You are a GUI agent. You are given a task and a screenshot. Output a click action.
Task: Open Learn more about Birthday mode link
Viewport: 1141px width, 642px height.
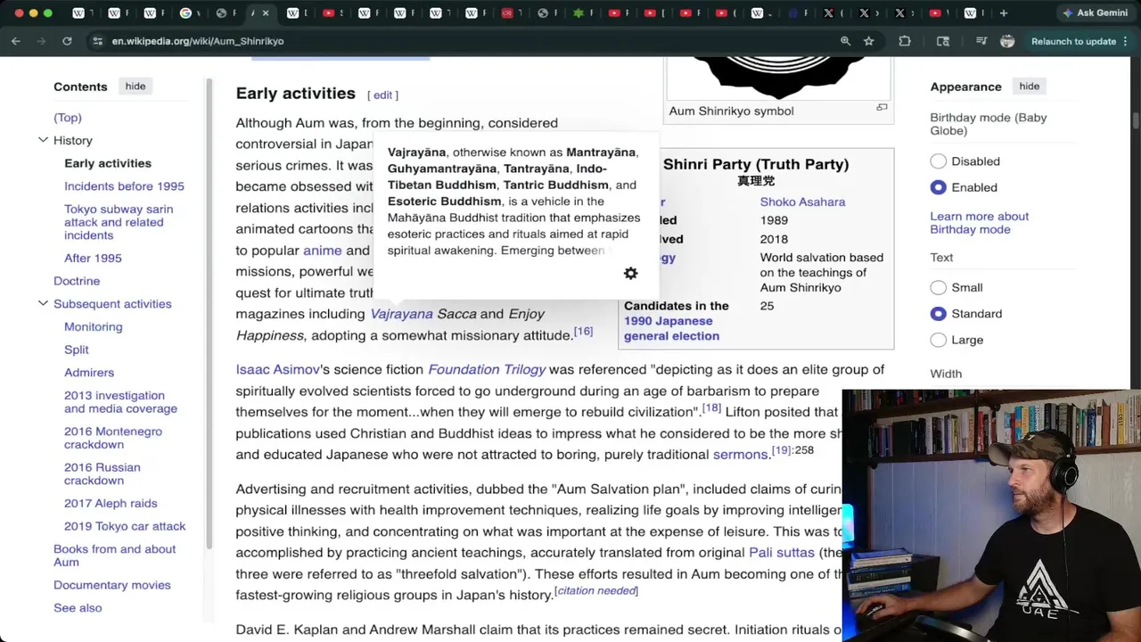pos(979,223)
